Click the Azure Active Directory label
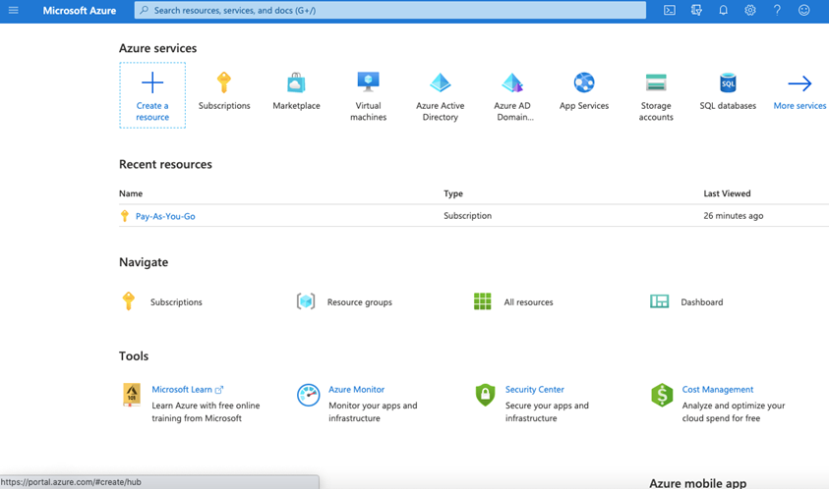Image resolution: width=829 pixels, height=489 pixels. [440, 111]
